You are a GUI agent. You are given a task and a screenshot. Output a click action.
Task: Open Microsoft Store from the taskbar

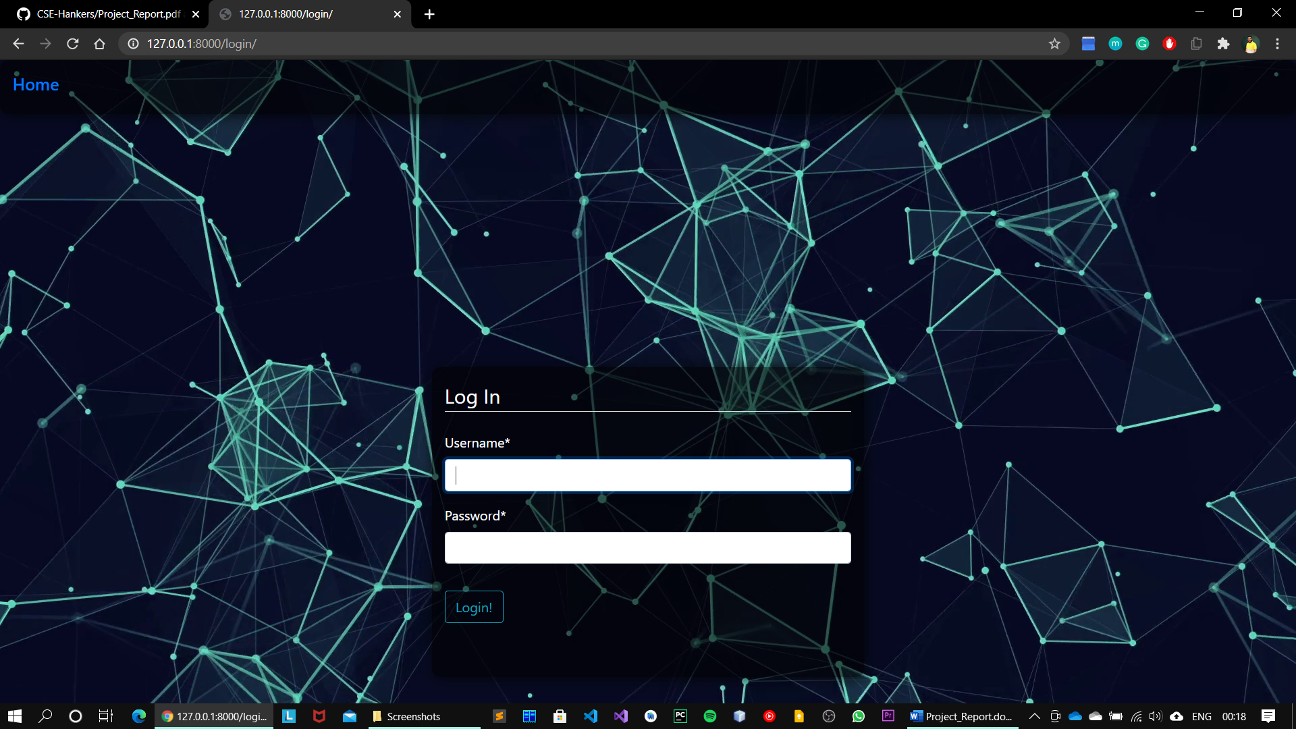[x=560, y=716]
